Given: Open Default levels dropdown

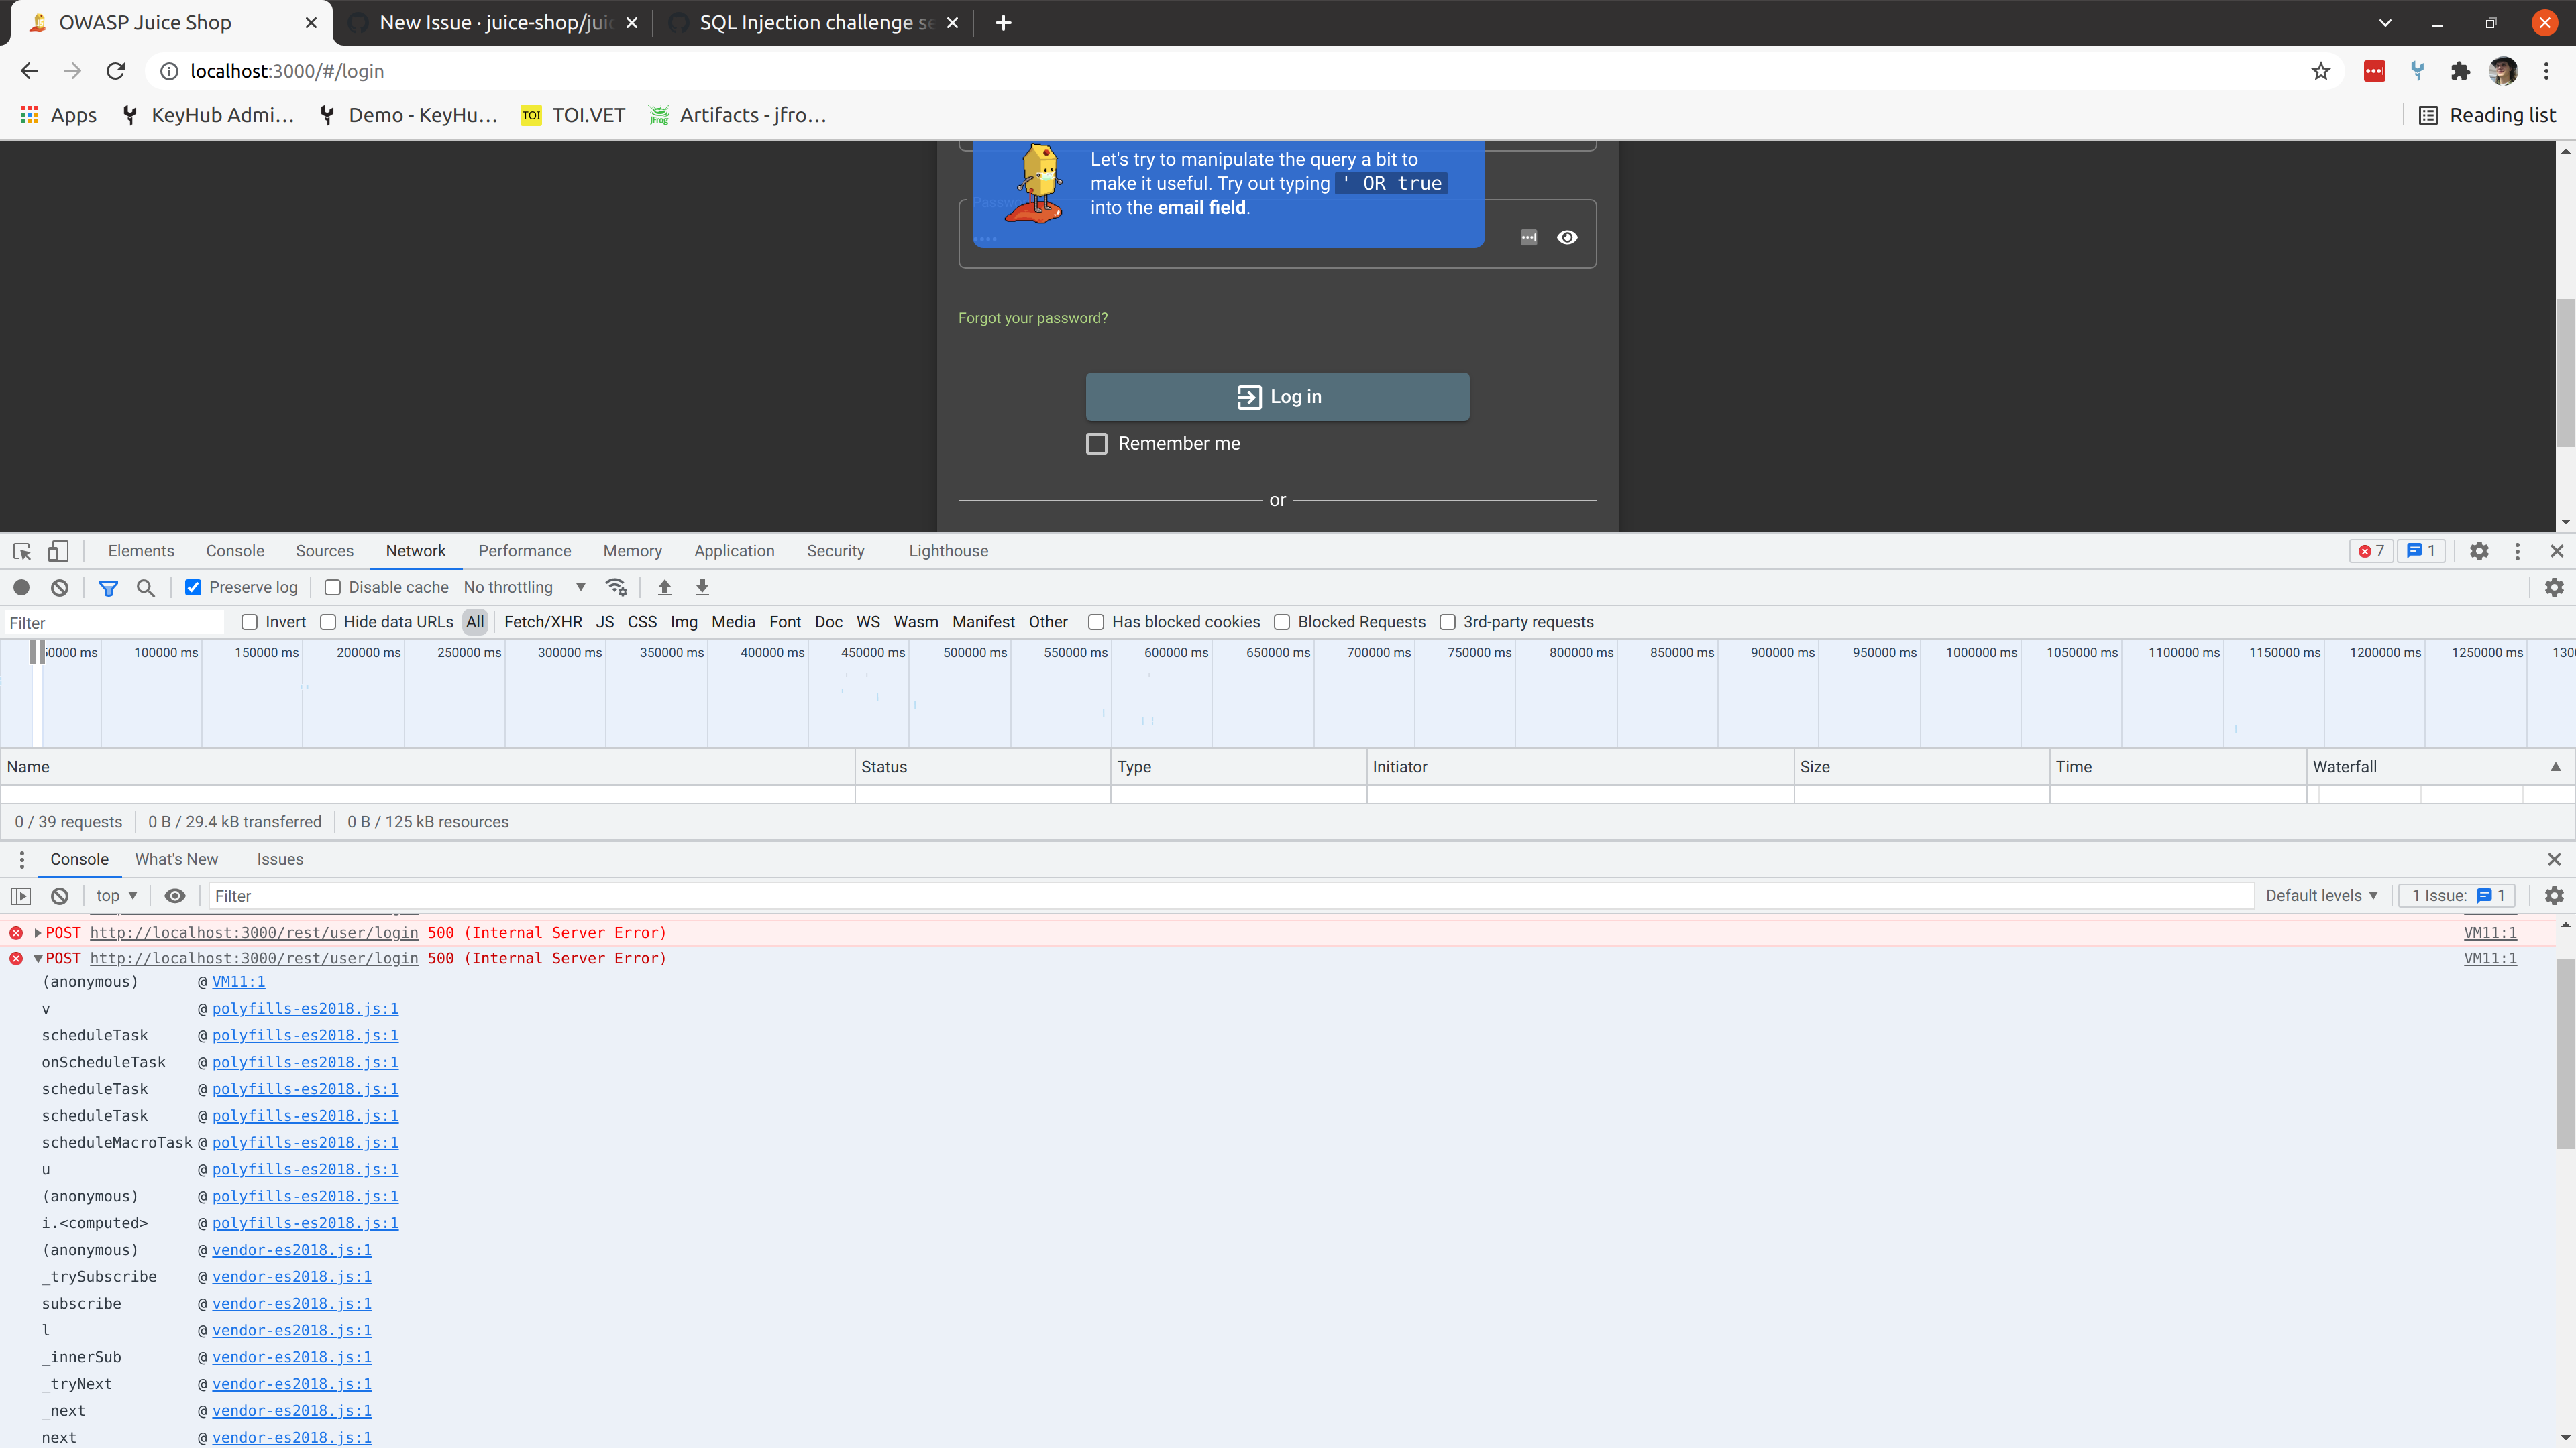Looking at the screenshot, I should (2321, 896).
